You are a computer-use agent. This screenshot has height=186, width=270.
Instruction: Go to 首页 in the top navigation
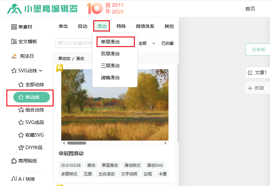click(x=250, y=9)
